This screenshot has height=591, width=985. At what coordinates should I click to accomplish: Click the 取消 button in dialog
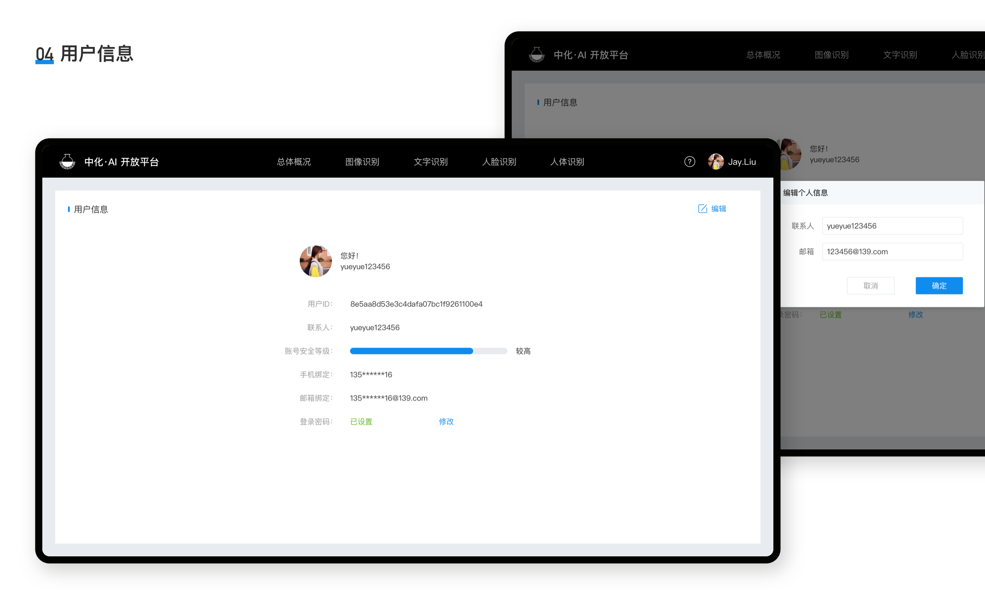870,285
